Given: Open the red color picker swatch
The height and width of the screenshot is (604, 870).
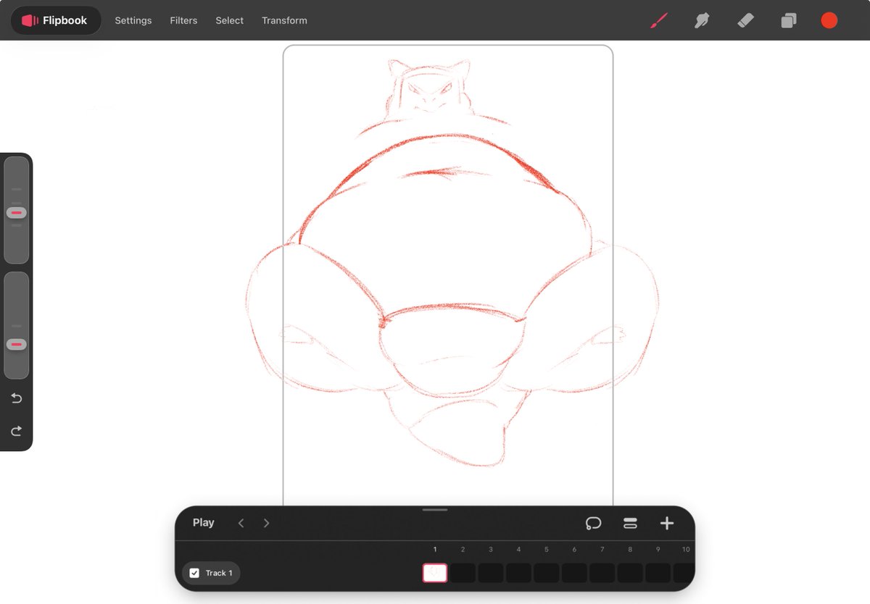Looking at the screenshot, I should [x=829, y=20].
